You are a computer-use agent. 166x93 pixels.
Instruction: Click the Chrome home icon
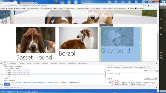(x=8, y=6)
